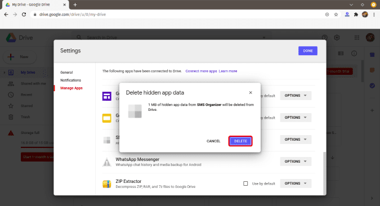The image size is (380, 206).
Task: Switch to list layout view icon
Action: (341, 53)
